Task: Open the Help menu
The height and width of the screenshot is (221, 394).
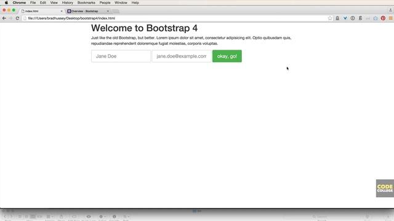Action: click(135, 2)
